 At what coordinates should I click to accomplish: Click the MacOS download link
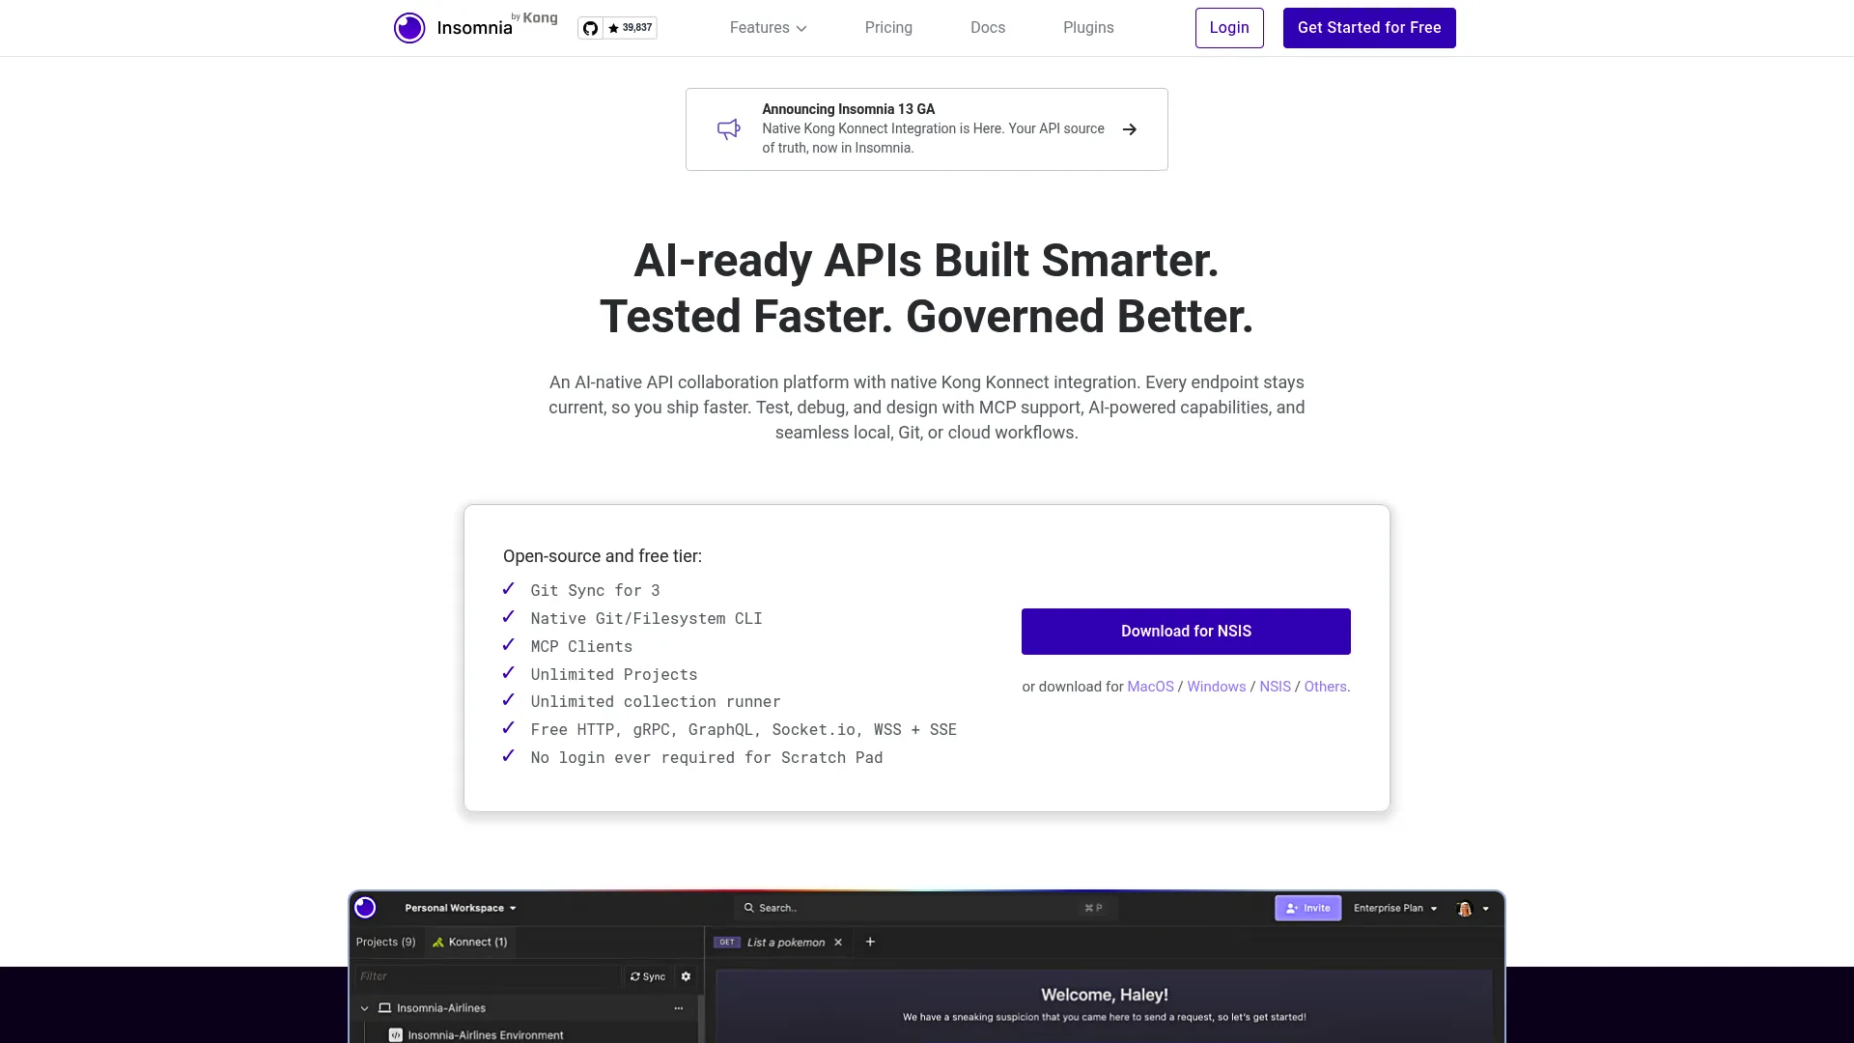[1150, 687]
